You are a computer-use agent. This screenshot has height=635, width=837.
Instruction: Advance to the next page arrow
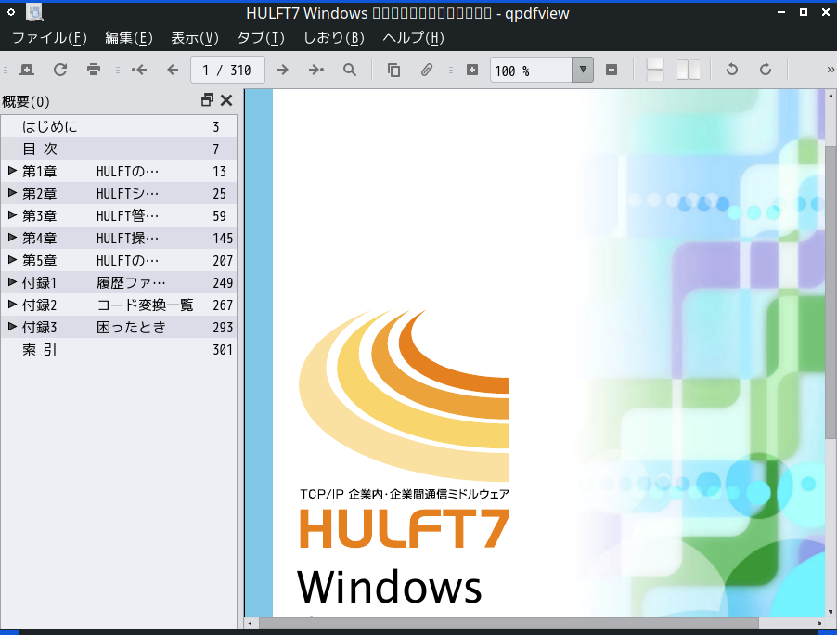tap(283, 70)
